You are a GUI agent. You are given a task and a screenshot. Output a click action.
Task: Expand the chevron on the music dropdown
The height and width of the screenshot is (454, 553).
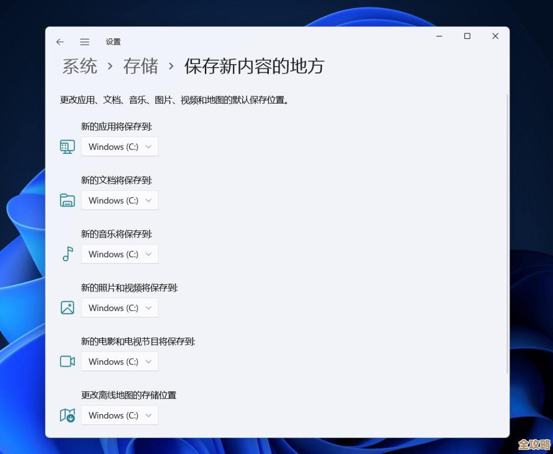[148, 254]
